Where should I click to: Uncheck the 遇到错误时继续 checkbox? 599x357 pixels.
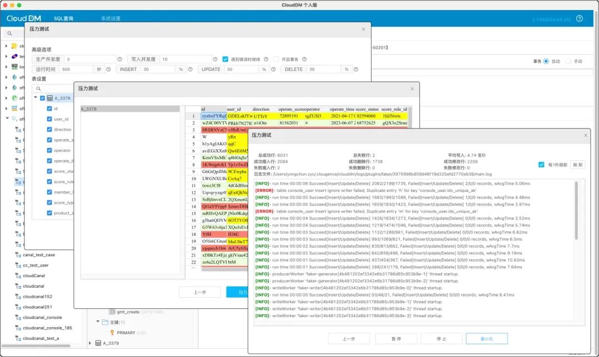point(225,59)
